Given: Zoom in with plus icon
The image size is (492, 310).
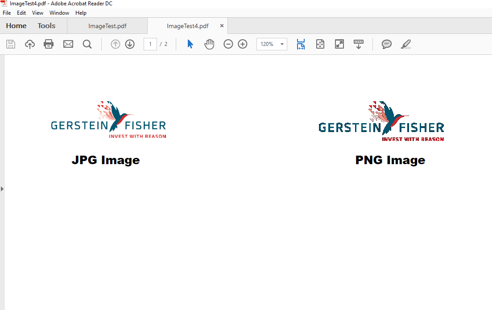Looking at the screenshot, I should (x=243, y=44).
